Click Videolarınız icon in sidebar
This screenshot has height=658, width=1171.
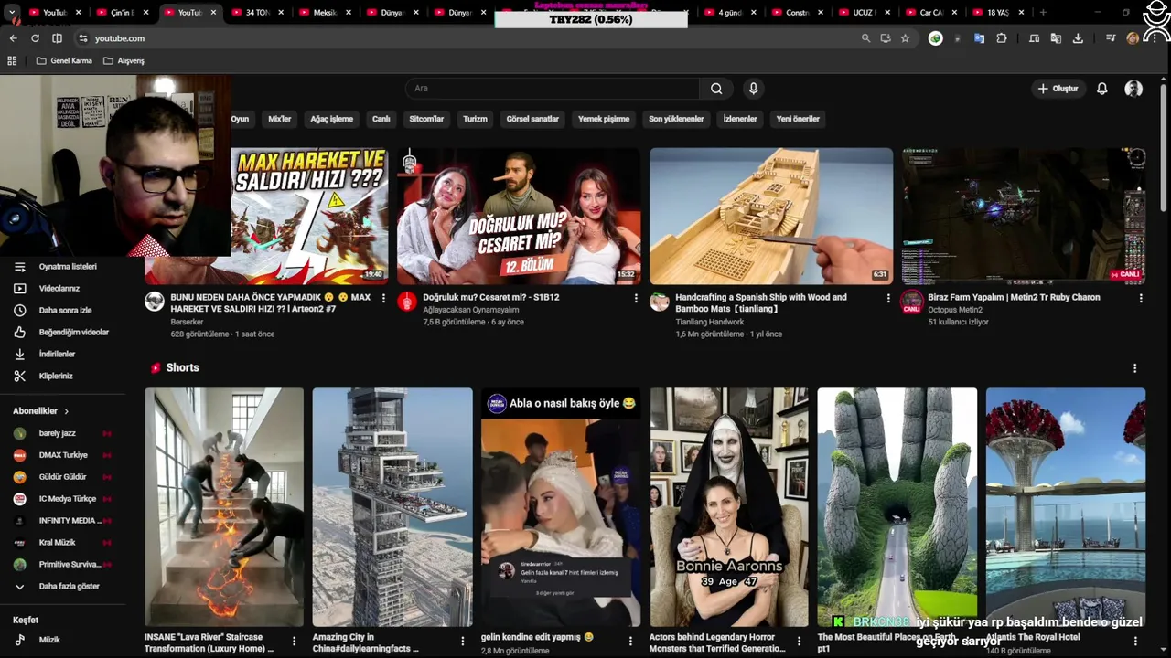coord(20,288)
